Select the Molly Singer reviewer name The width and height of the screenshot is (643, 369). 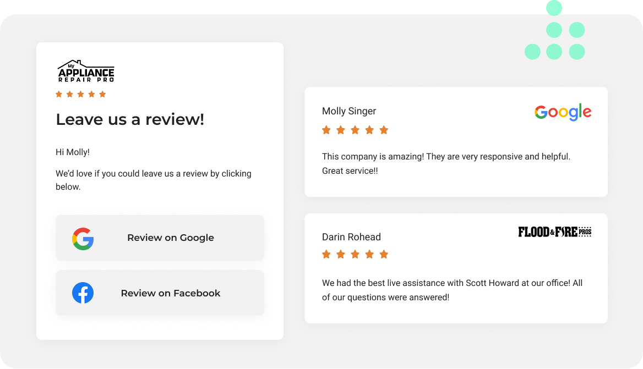pos(349,111)
